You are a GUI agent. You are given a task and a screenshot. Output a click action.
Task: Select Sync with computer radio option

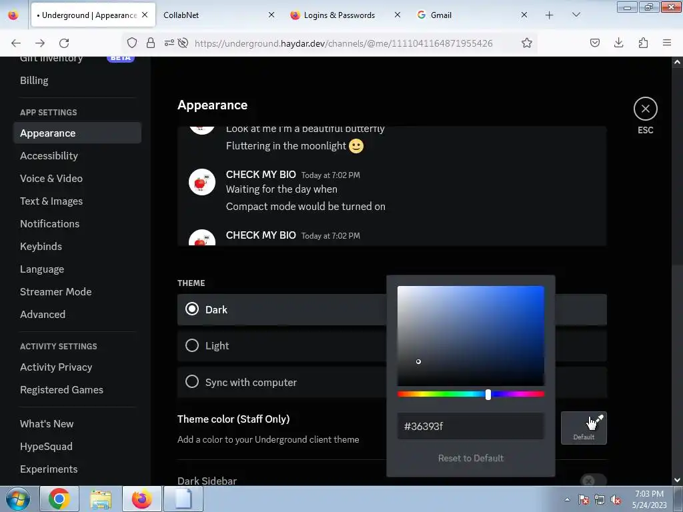click(192, 382)
